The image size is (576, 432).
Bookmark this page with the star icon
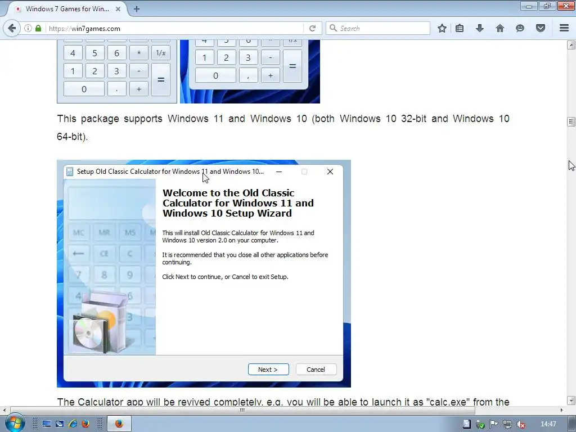(x=442, y=28)
